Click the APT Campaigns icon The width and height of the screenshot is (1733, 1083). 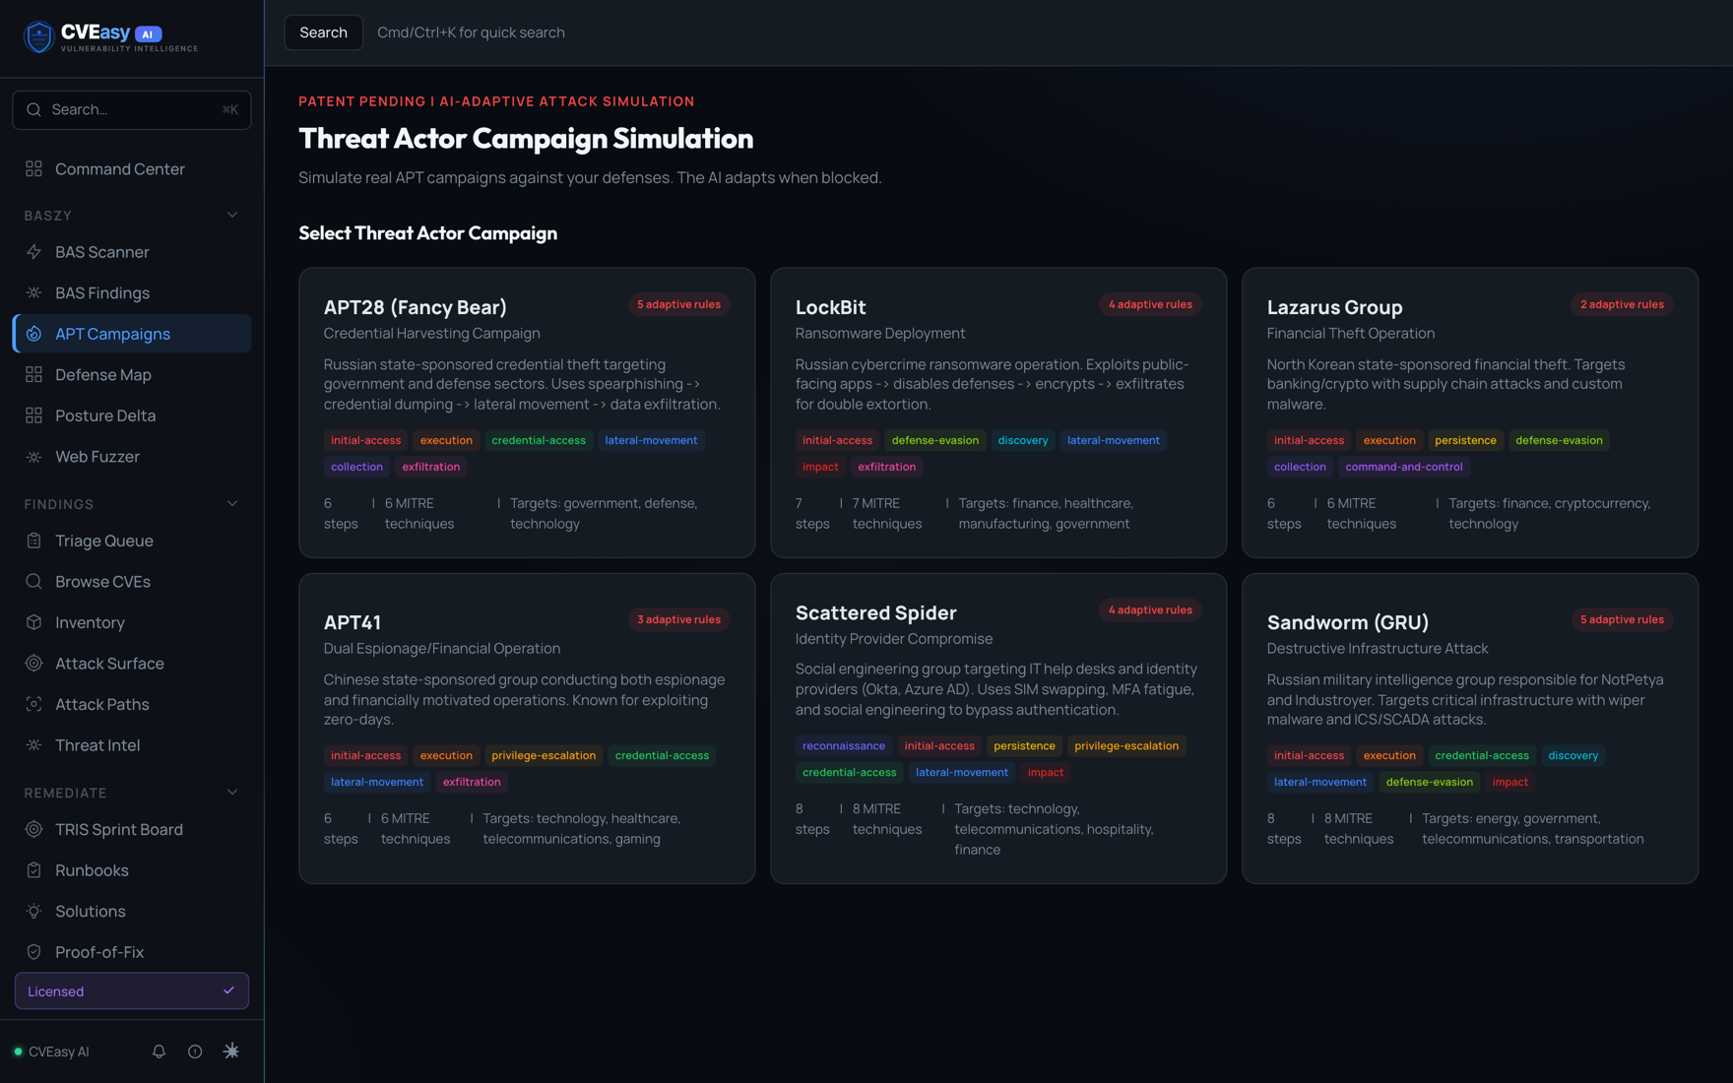[33, 334]
